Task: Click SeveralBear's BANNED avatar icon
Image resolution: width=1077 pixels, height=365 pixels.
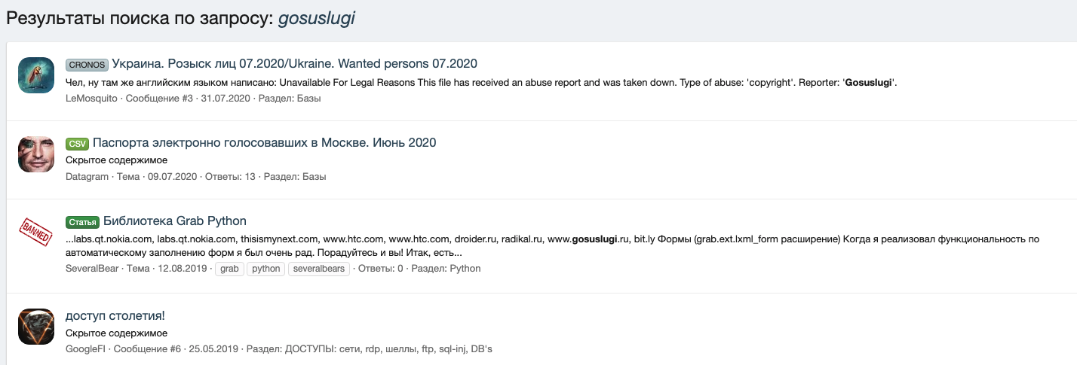Action: (36, 233)
